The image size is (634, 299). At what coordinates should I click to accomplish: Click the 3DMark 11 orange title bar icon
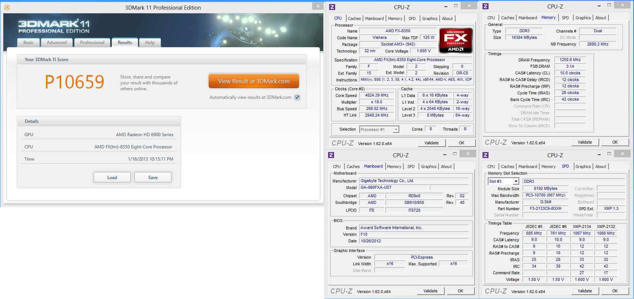click(x=7, y=7)
